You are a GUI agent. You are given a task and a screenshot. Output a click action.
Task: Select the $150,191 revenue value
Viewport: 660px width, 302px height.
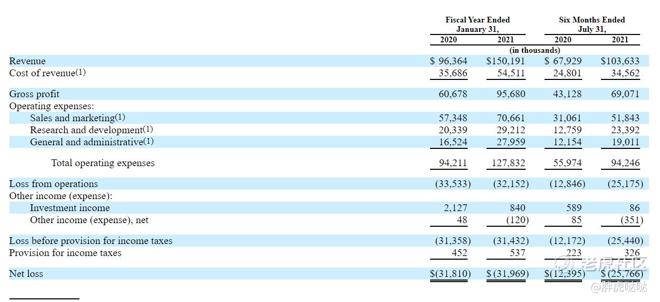click(x=505, y=61)
